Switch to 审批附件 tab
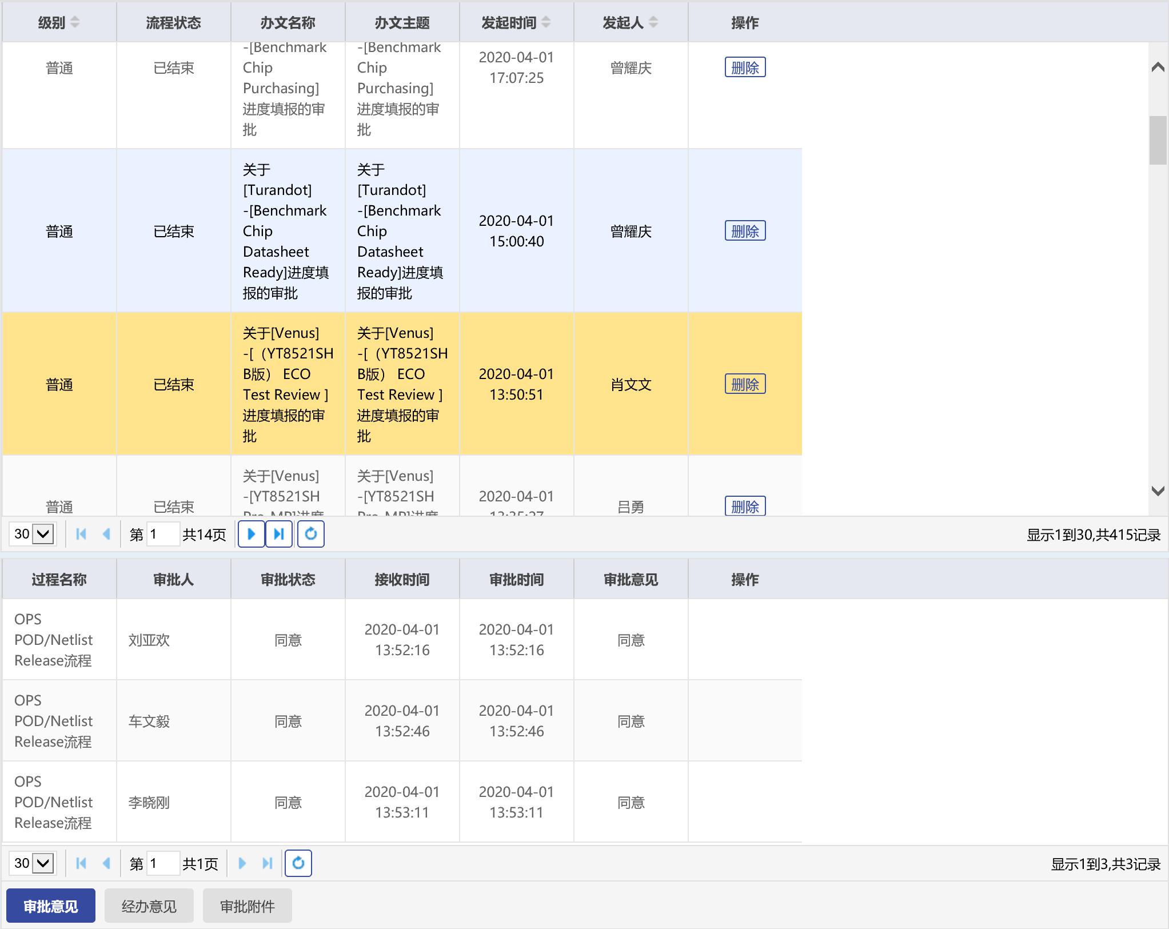Screen dimensions: 1169x929 click(247, 906)
